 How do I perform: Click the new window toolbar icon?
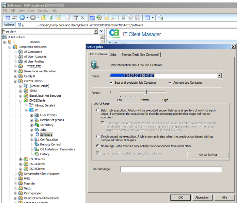8,18
